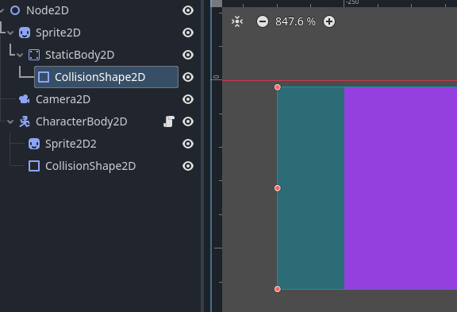Click the purple sprite in viewport
The height and width of the screenshot is (312, 457).
401,188
